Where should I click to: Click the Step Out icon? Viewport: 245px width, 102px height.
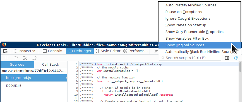[x=35, y=58]
